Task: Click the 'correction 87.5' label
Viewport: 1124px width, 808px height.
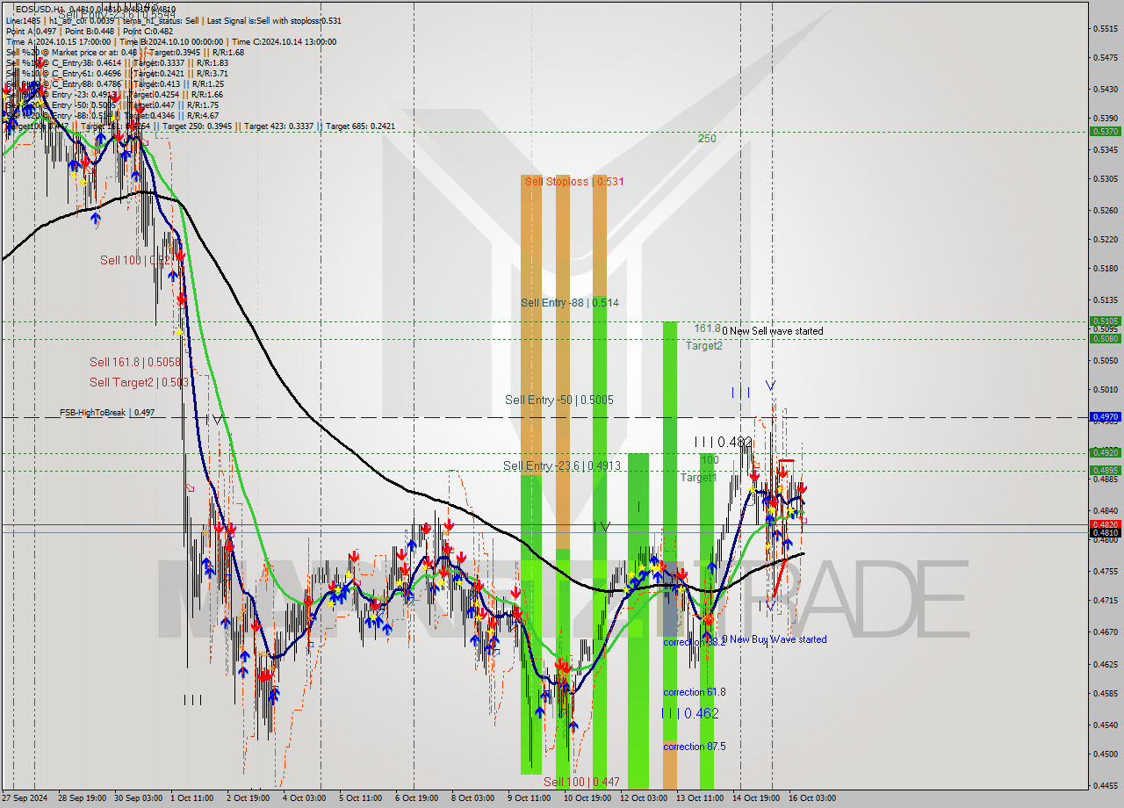Action: [x=695, y=747]
